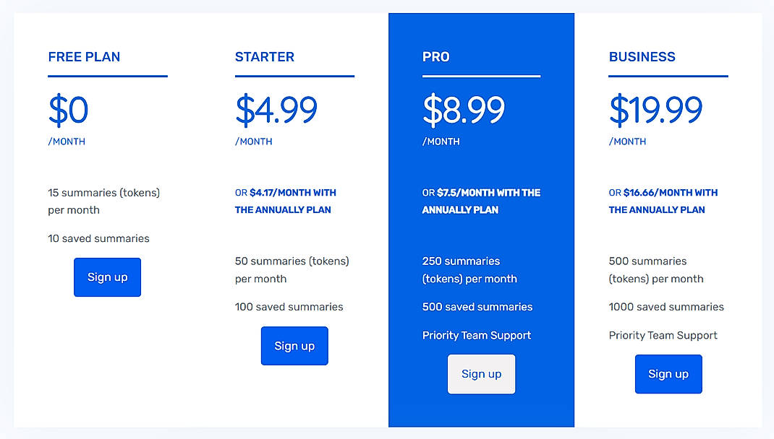The image size is (774, 439).
Task: Click the $4.99 Starter price
Action: 276,110
